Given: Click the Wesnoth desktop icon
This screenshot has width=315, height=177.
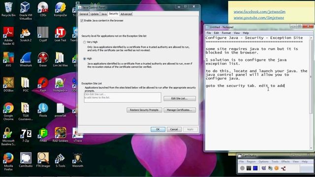Looking at the screenshot, I should click(78, 160).
